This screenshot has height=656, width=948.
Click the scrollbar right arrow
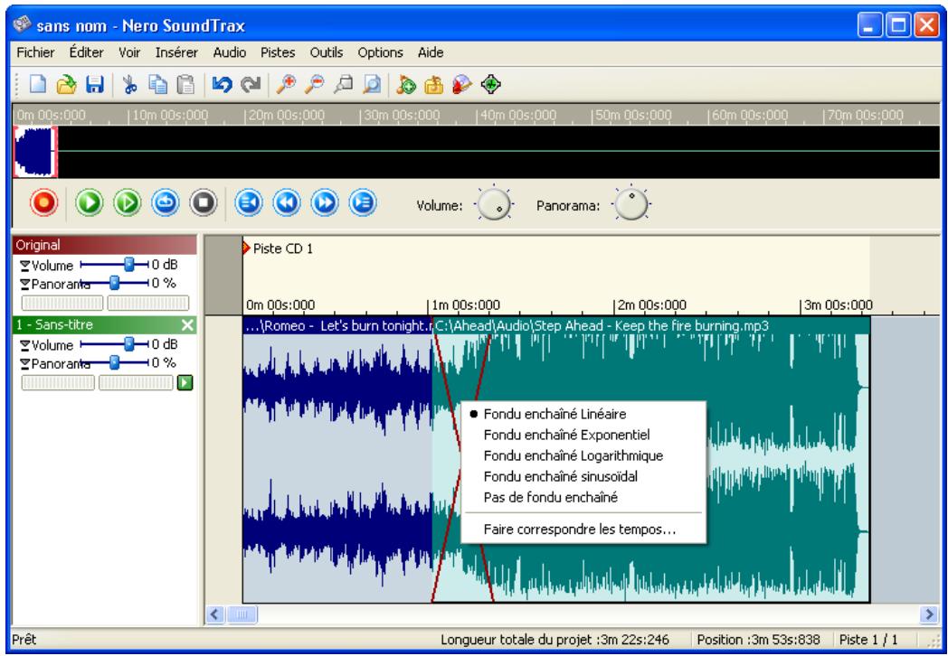(928, 615)
